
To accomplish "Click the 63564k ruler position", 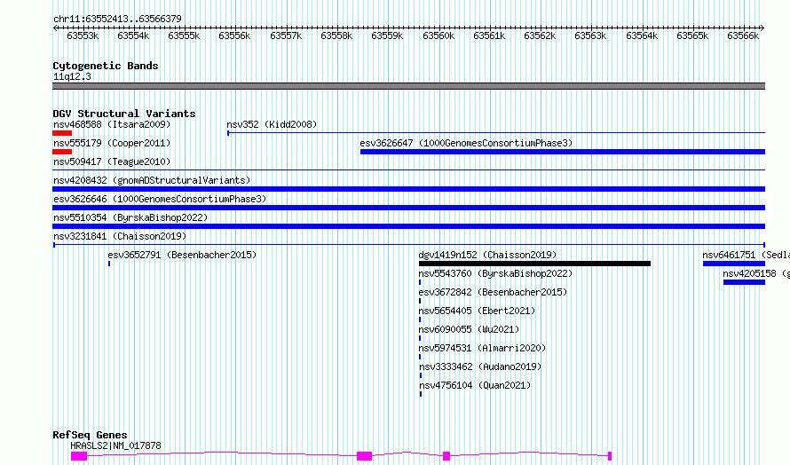I will (642, 35).
